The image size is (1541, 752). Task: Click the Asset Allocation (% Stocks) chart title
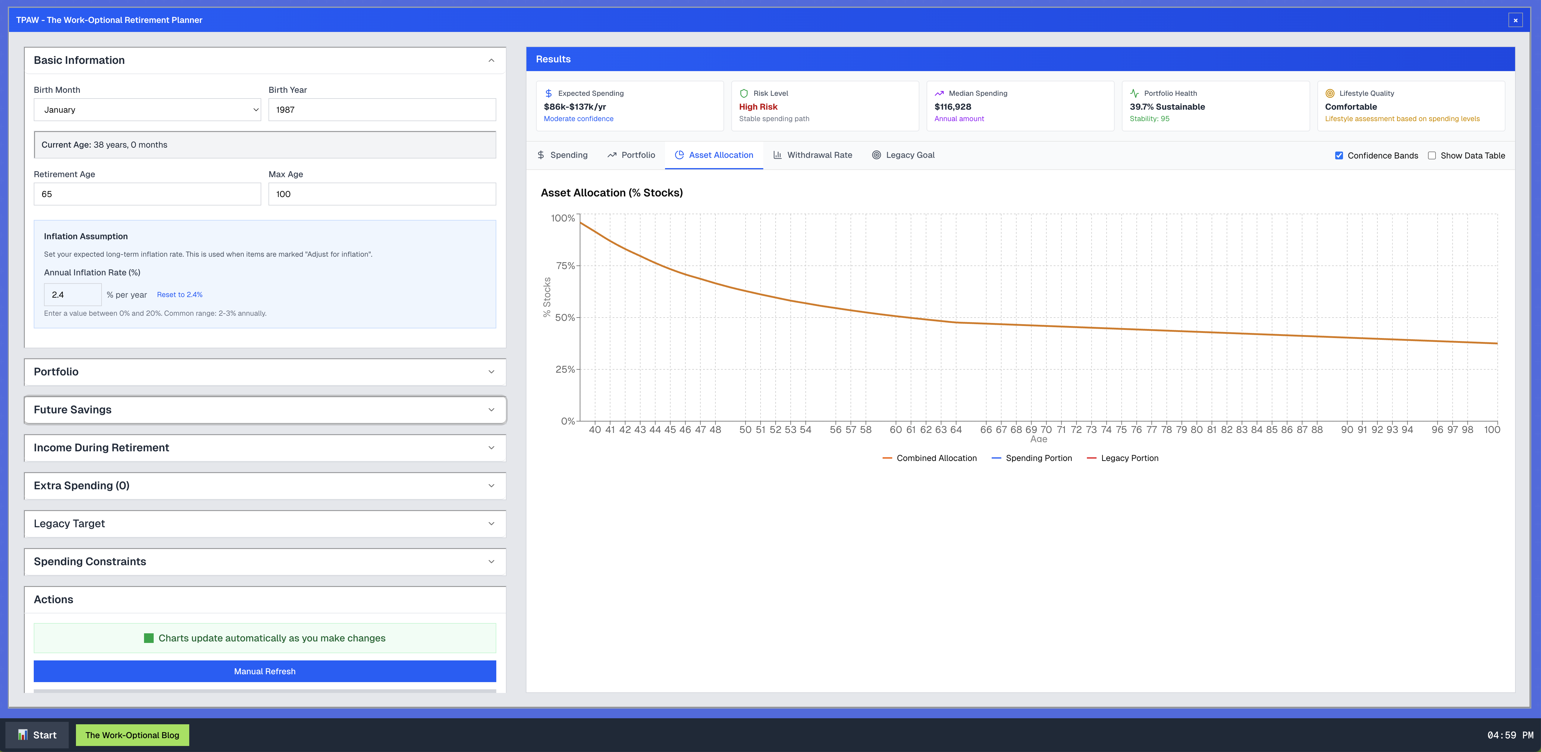611,193
